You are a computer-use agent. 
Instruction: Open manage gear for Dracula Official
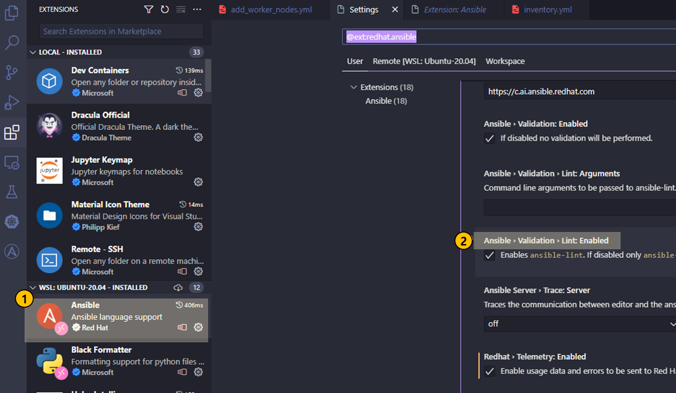click(x=198, y=137)
